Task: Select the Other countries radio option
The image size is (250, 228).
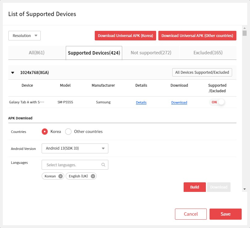Action: tap(69, 131)
